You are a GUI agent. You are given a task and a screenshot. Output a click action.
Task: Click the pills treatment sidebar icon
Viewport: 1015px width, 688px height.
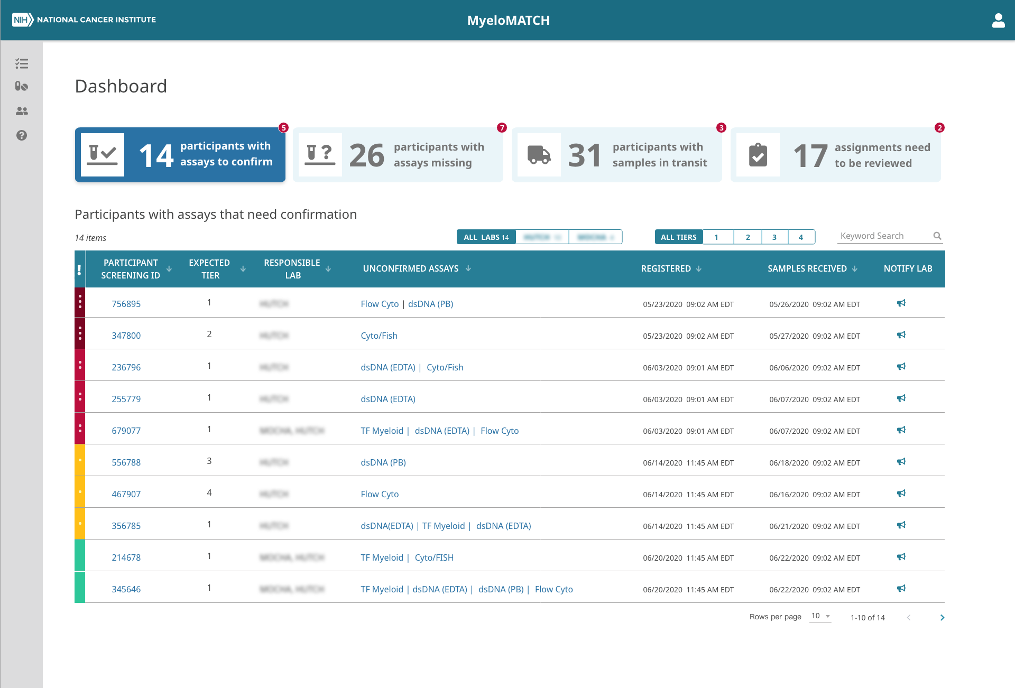tap(22, 86)
